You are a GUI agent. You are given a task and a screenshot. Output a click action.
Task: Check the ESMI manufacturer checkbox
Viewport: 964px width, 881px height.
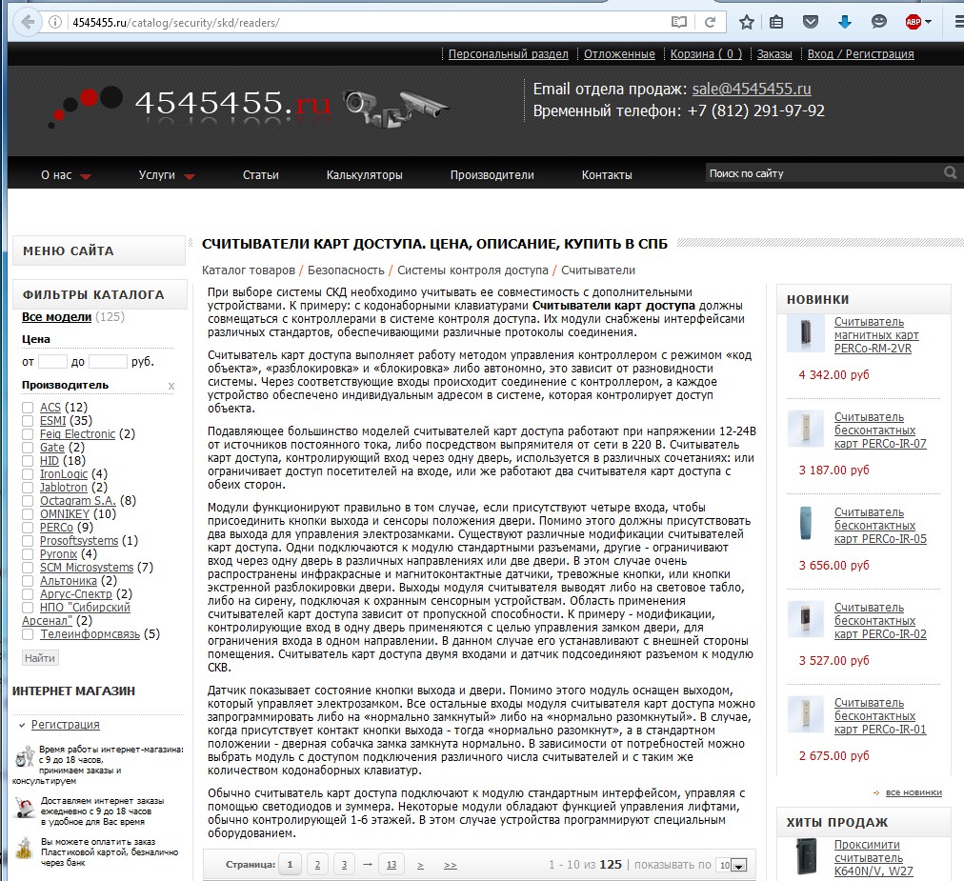tap(28, 421)
